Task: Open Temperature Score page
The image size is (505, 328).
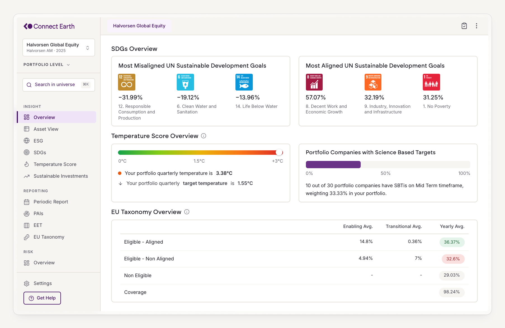Action: click(x=57, y=164)
